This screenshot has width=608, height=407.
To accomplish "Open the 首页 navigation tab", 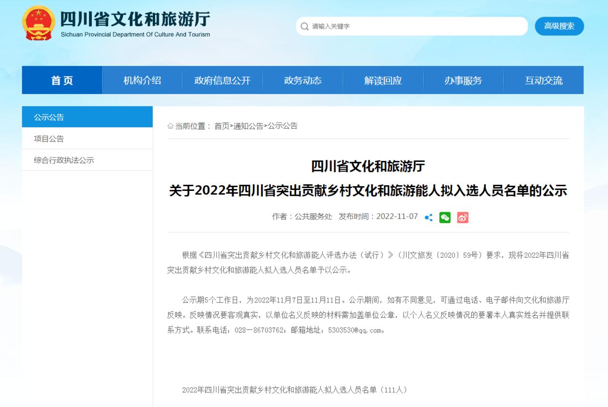I will coord(62,80).
